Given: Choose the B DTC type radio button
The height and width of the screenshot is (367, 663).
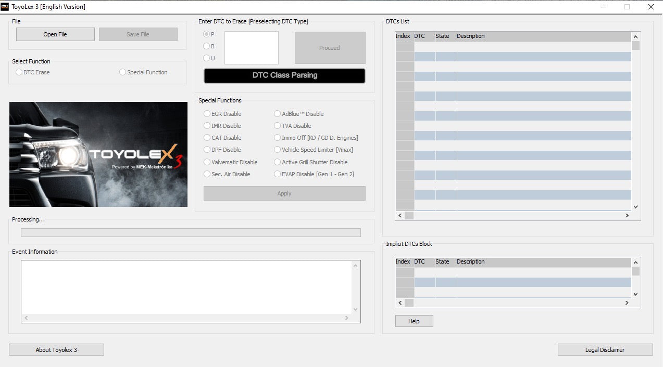Looking at the screenshot, I should (209, 46).
